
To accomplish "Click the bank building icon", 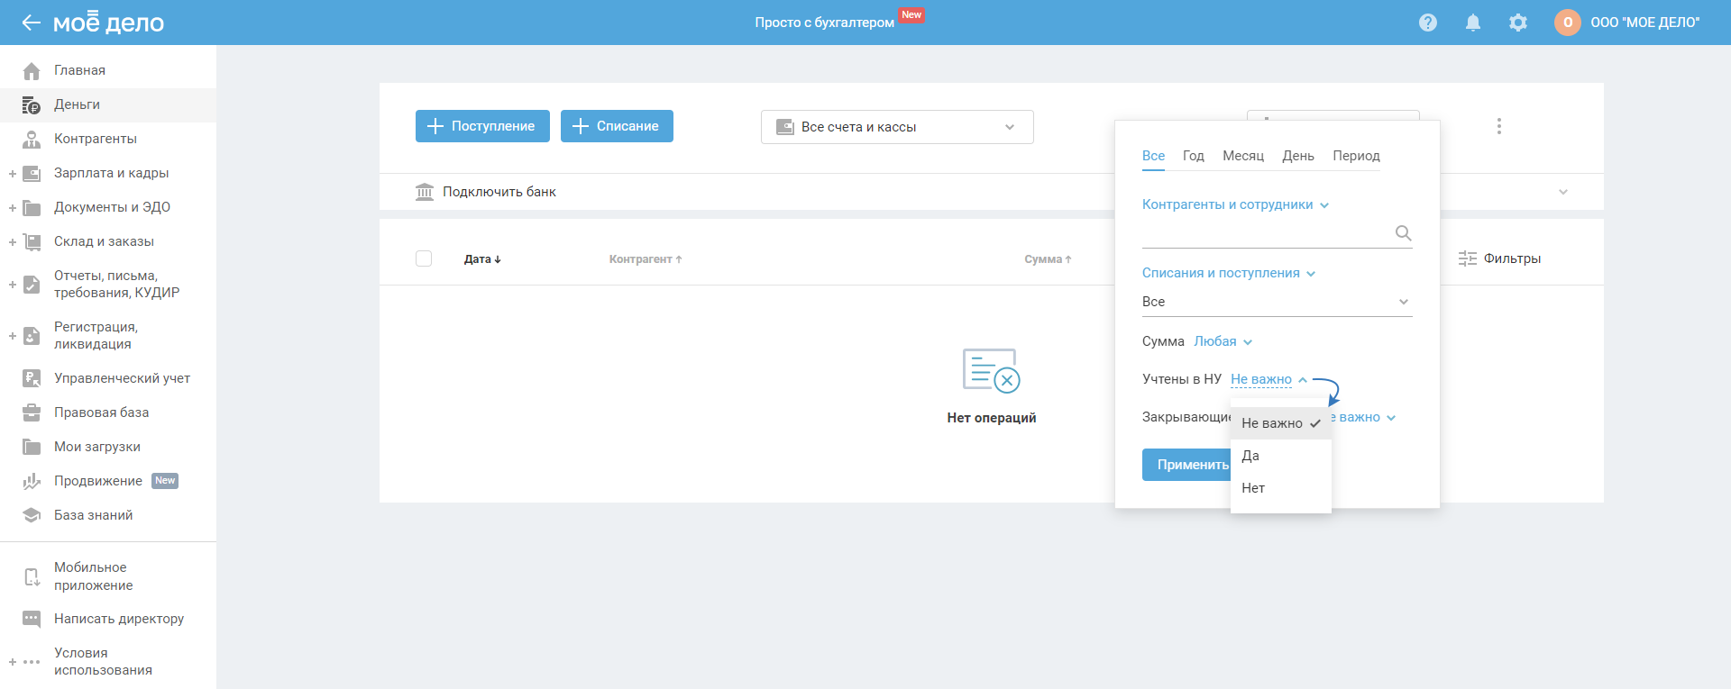I will (425, 192).
